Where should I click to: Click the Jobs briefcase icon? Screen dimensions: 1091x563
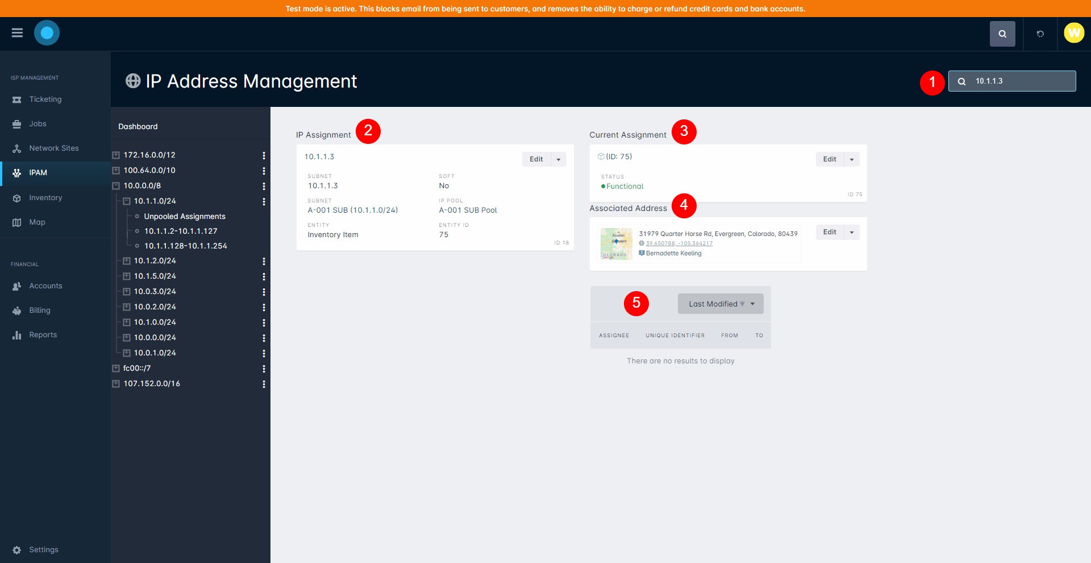(17, 124)
